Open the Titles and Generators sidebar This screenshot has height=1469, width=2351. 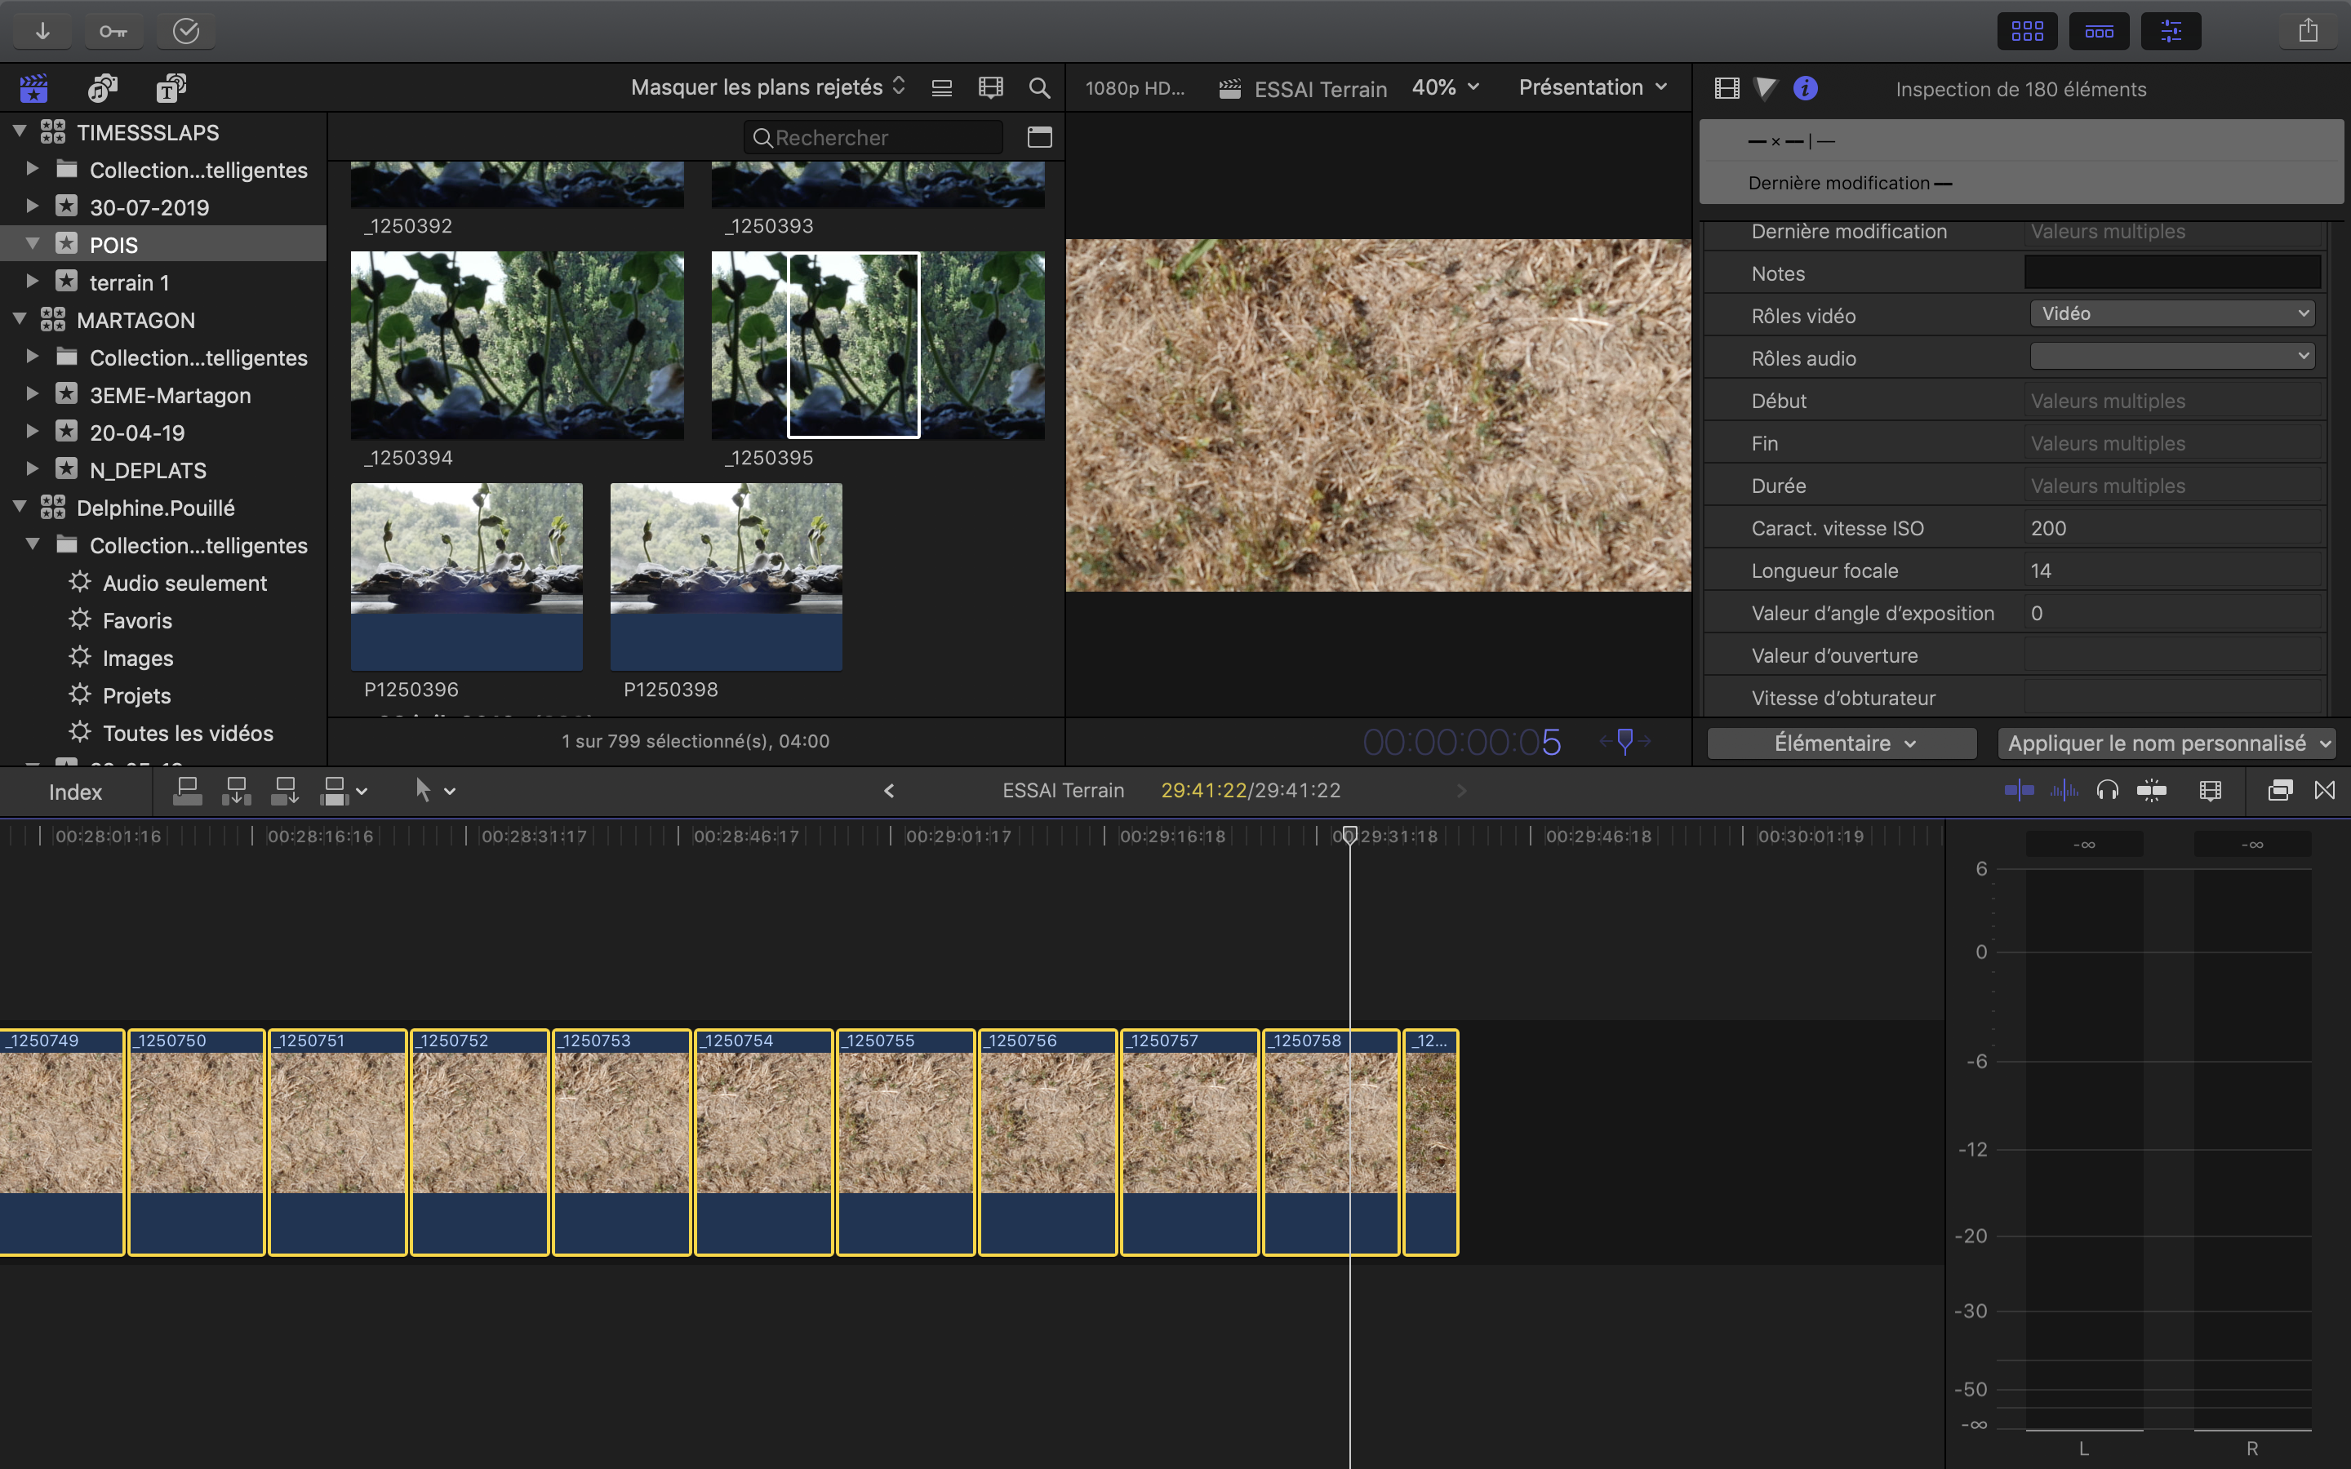click(171, 88)
